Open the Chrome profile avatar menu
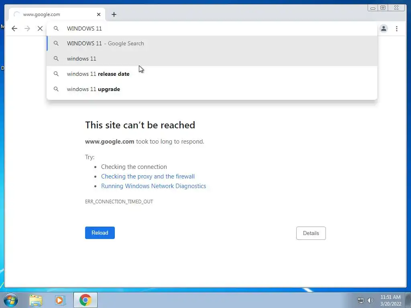Viewport: 411px width, 308px height. click(383, 28)
